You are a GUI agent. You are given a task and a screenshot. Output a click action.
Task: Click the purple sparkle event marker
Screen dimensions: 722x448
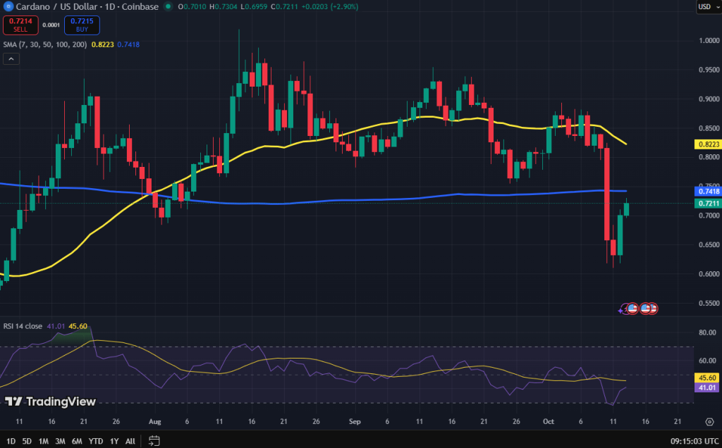click(622, 310)
